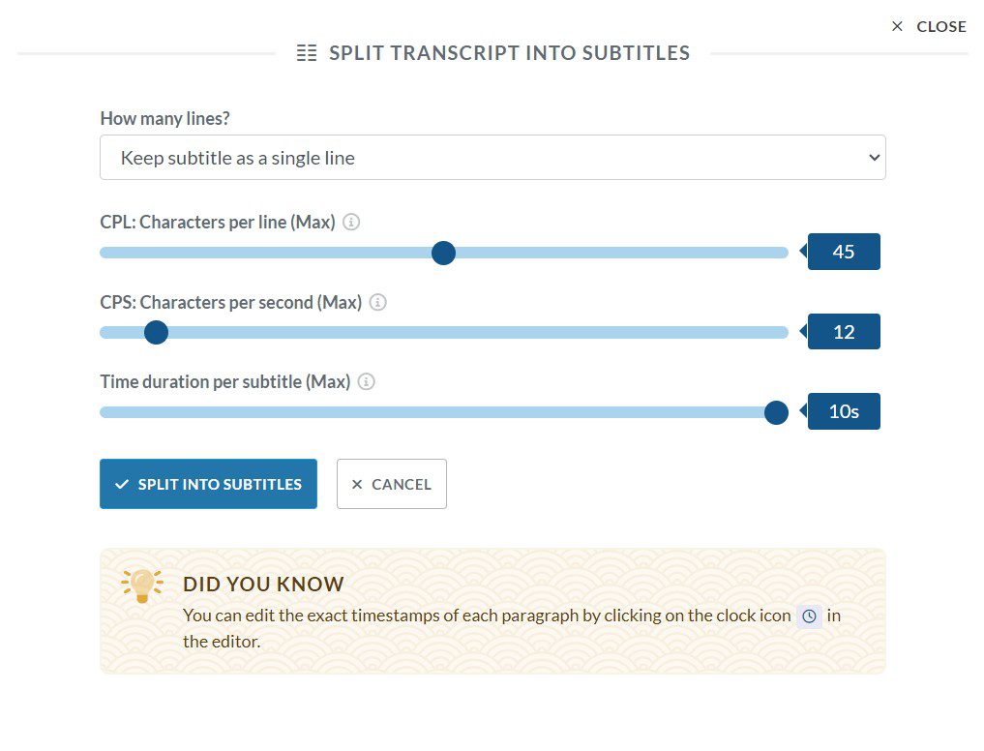The width and height of the screenshot is (984, 751).
Task: Click the Characters per second slider handle
Action: [x=156, y=332]
